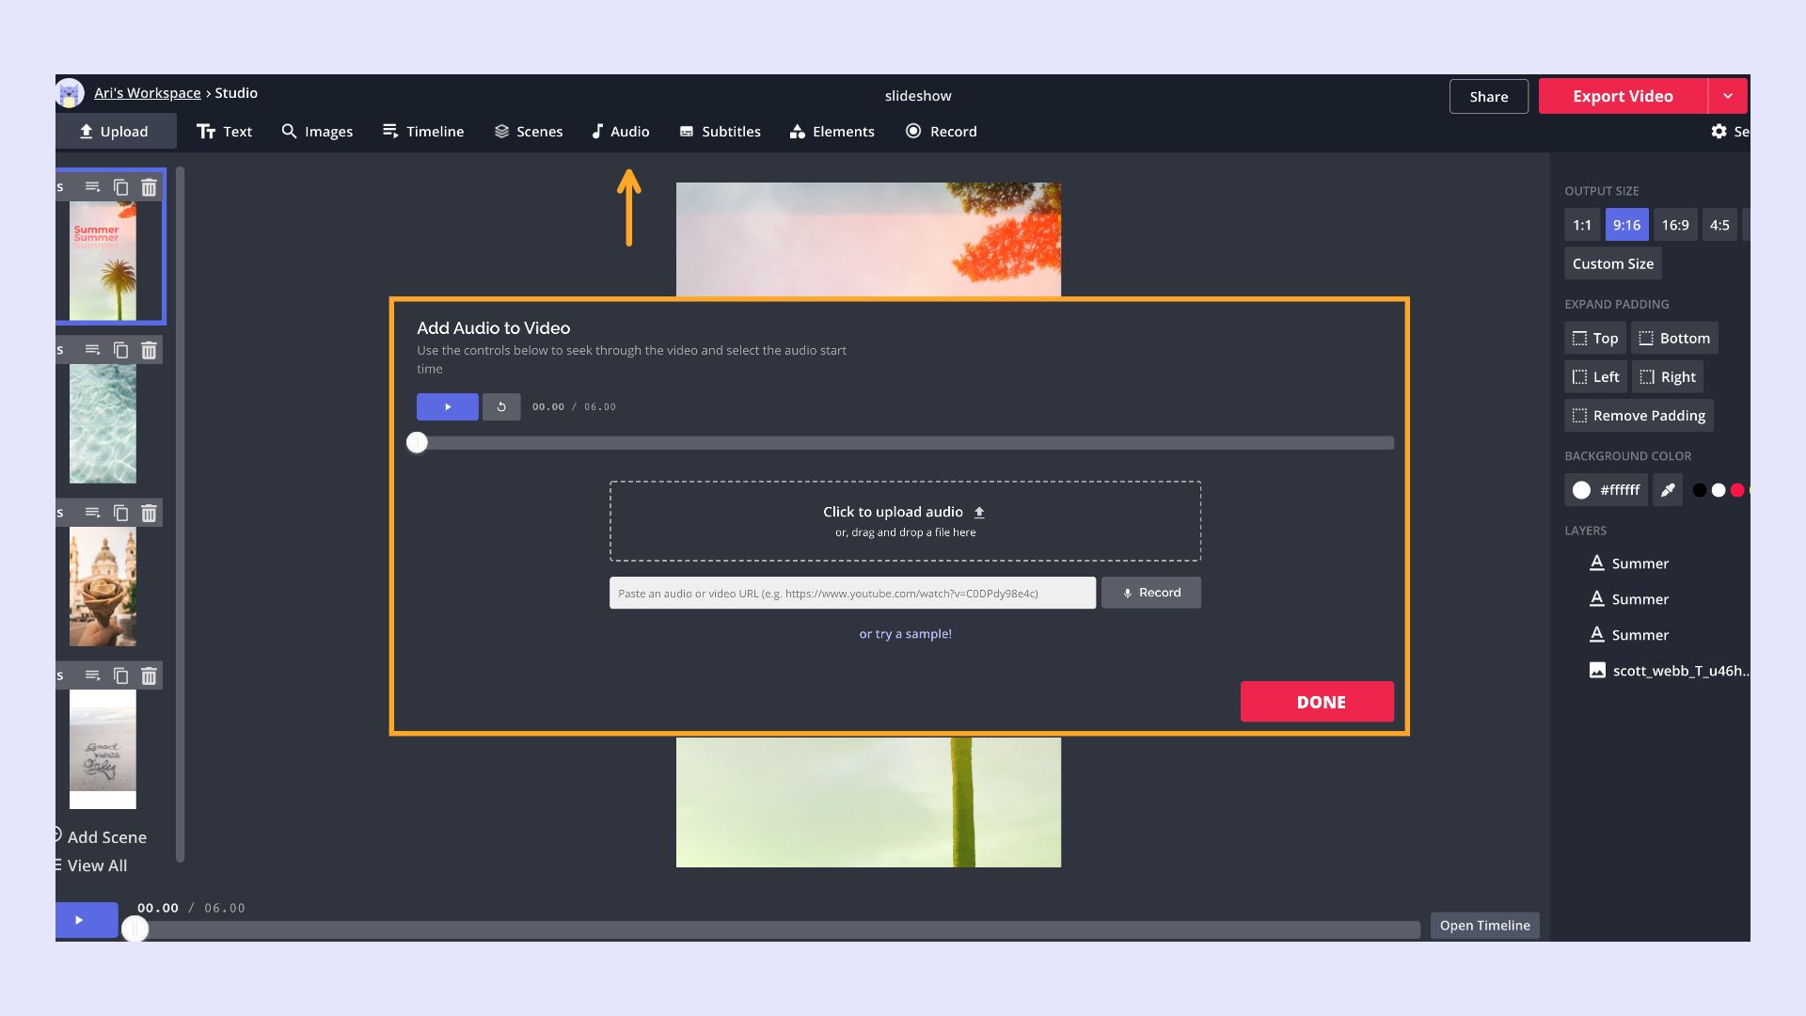Click the red DONE button
Image resolution: width=1806 pixels, height=1016 pixels.
point(1317,702)
